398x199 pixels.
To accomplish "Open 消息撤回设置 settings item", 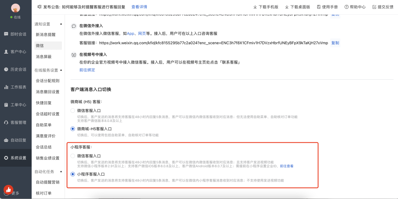I will [x=48, y=92].
